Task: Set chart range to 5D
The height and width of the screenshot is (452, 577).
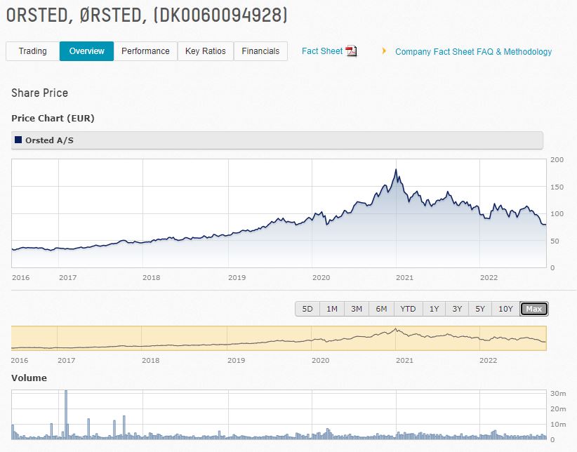Action: 307,309
